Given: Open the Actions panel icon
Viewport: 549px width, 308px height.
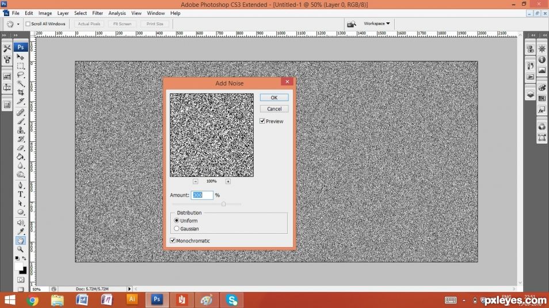Looking at the screenshot, I should [x=531, y=77].
